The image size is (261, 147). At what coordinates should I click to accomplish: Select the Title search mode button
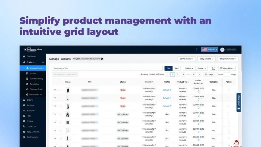point(168,68)
